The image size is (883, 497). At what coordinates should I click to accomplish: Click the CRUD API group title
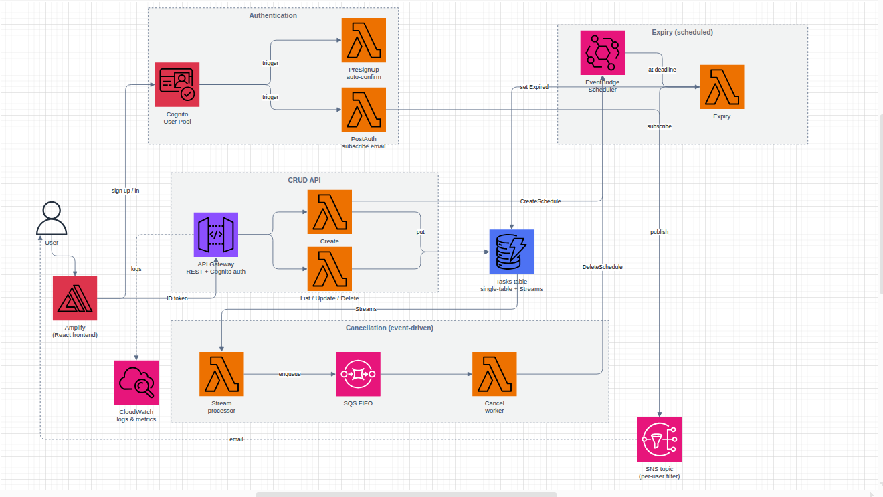[304, 181]
